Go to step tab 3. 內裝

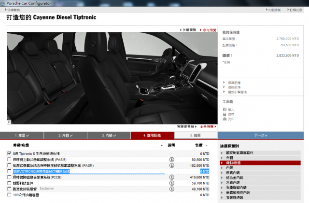pos(109,135)
